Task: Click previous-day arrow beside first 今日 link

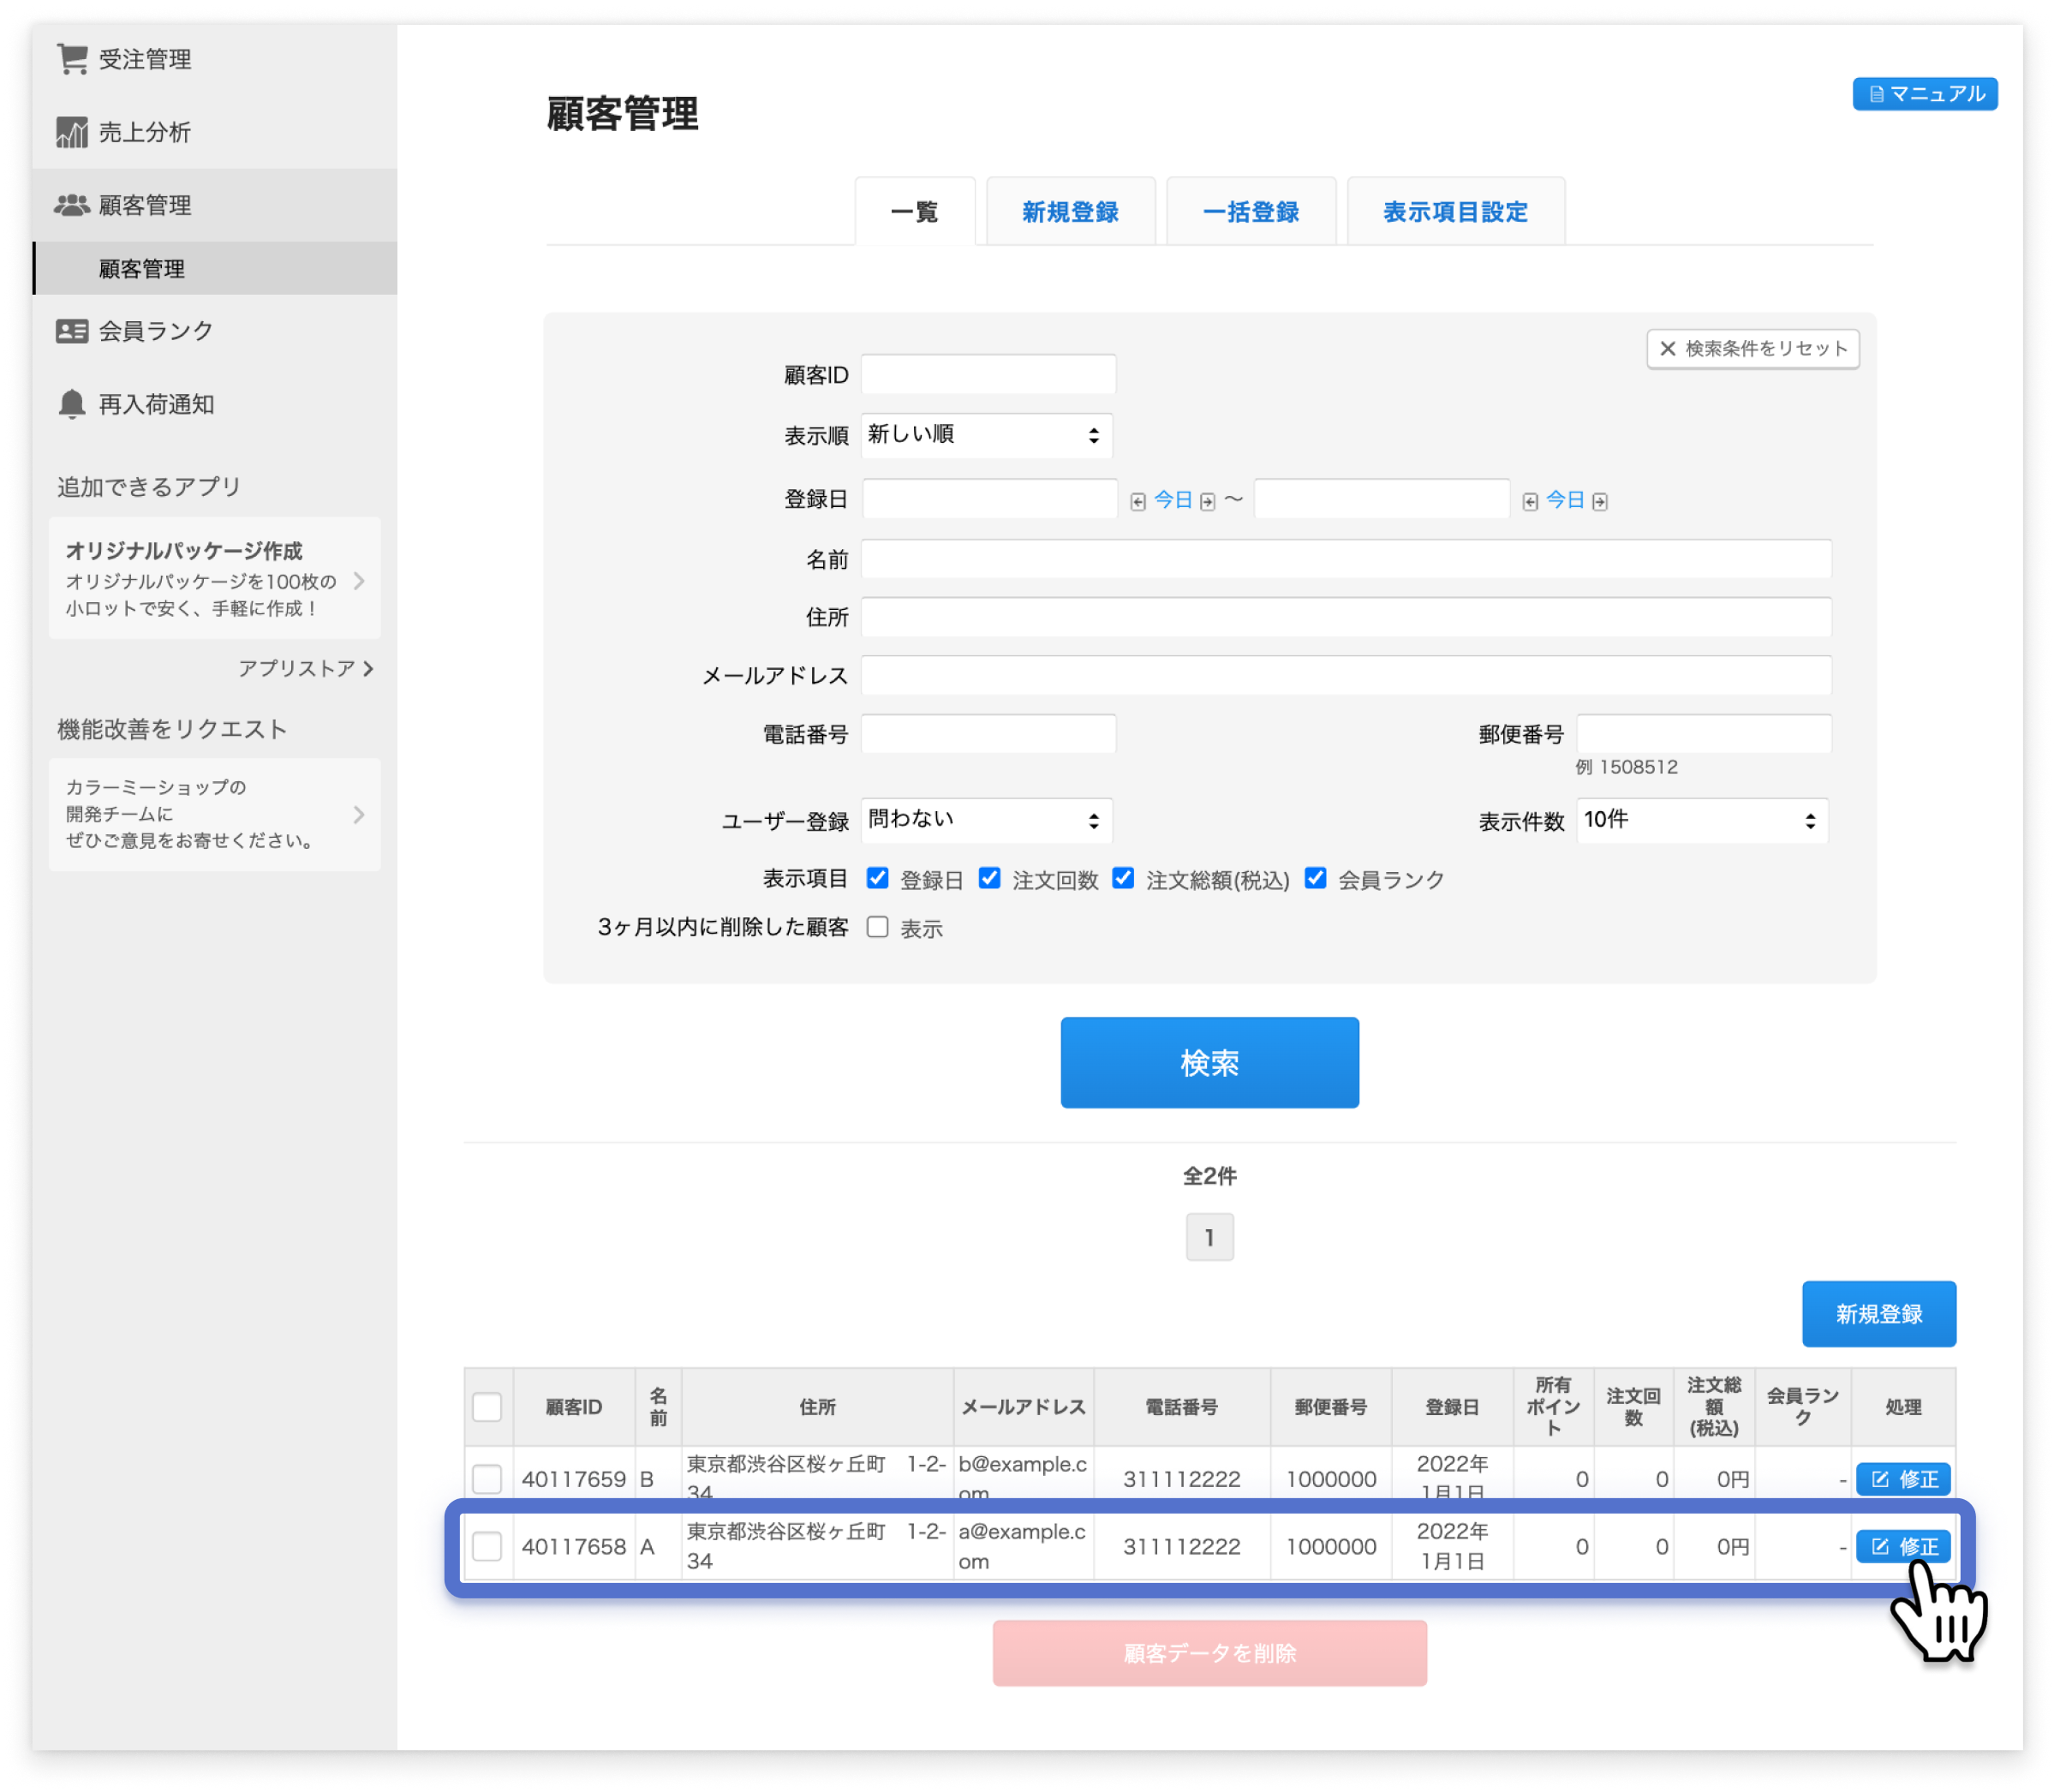Action: 1138,502
